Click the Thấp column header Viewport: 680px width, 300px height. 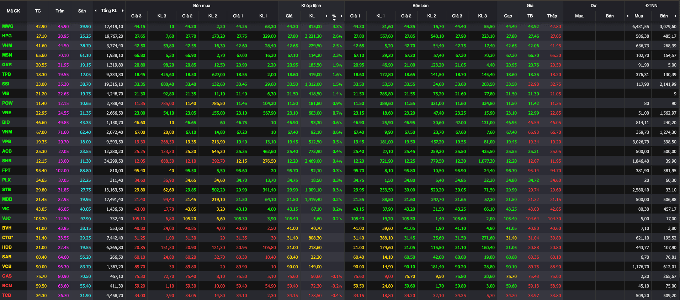552,16
